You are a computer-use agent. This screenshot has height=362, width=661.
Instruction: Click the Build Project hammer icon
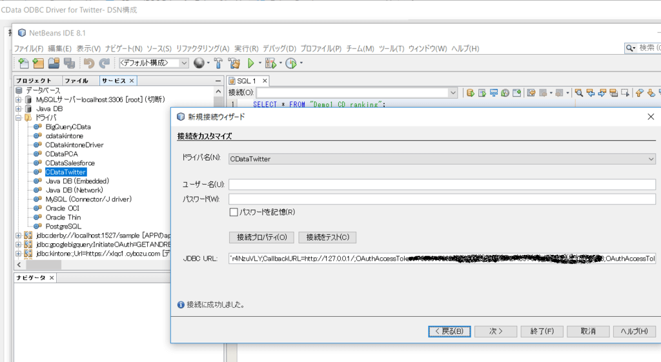pyautogui.click(x=218, y=63)
